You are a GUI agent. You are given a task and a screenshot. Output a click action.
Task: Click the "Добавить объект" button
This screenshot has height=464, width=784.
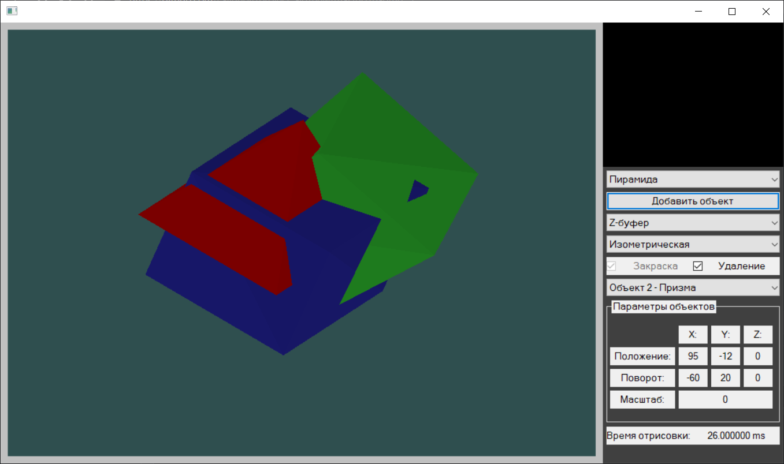(692, 201)
